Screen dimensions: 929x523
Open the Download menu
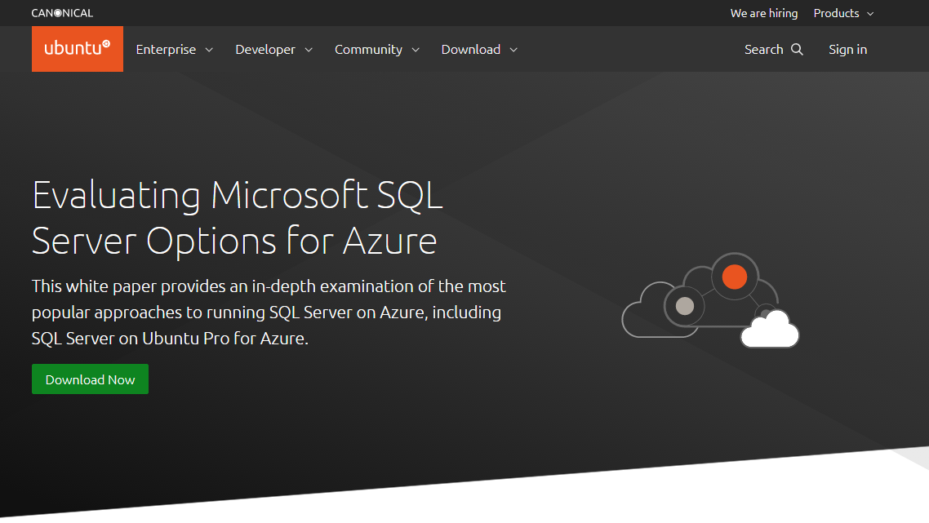pyautogui.click(x=479, y=50)
